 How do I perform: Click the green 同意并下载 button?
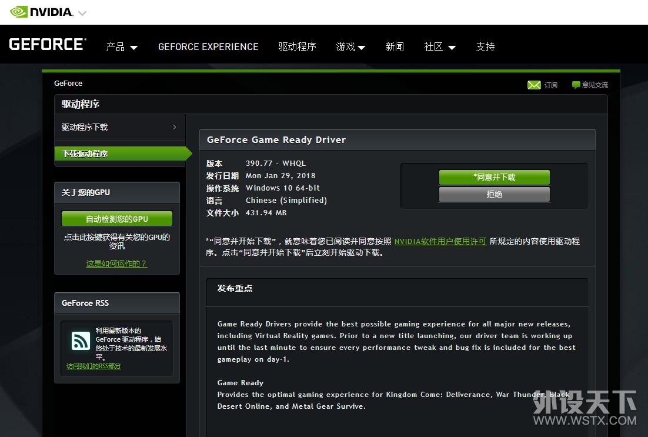tap(495, 178)
